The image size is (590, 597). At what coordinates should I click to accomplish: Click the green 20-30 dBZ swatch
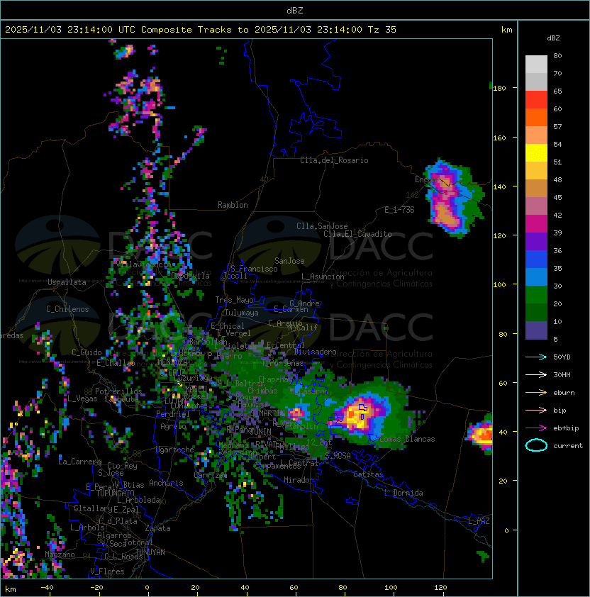click(536, 295)
